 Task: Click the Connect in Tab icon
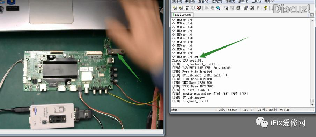[186, 8]
